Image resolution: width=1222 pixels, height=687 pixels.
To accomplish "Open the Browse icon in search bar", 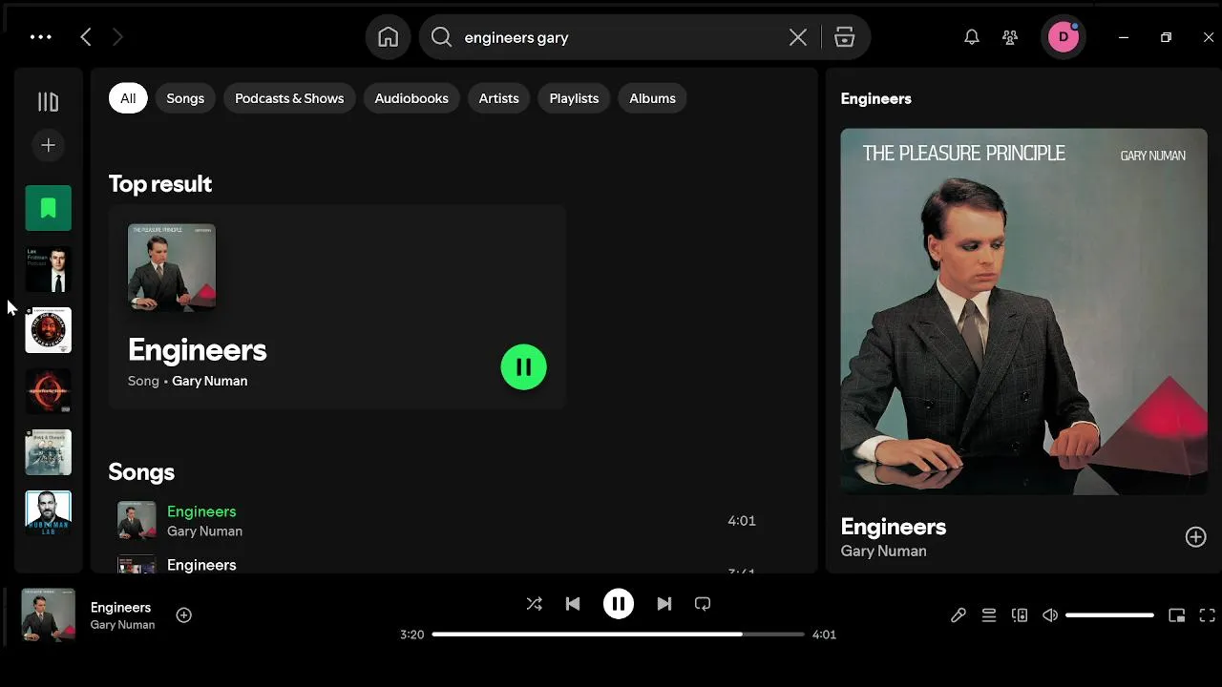I will pos(844,37).
